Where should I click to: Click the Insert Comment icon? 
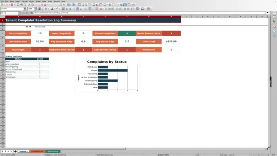pyautogui.click(x=113, y=5)
